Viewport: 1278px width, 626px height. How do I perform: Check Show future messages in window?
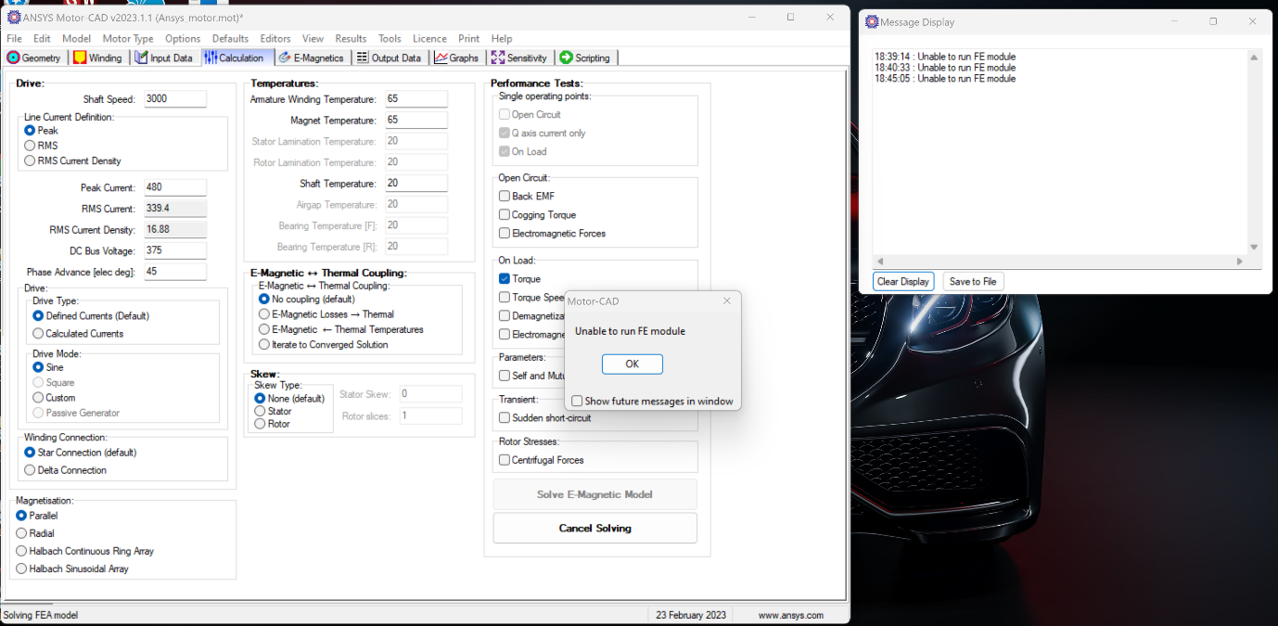577,402
